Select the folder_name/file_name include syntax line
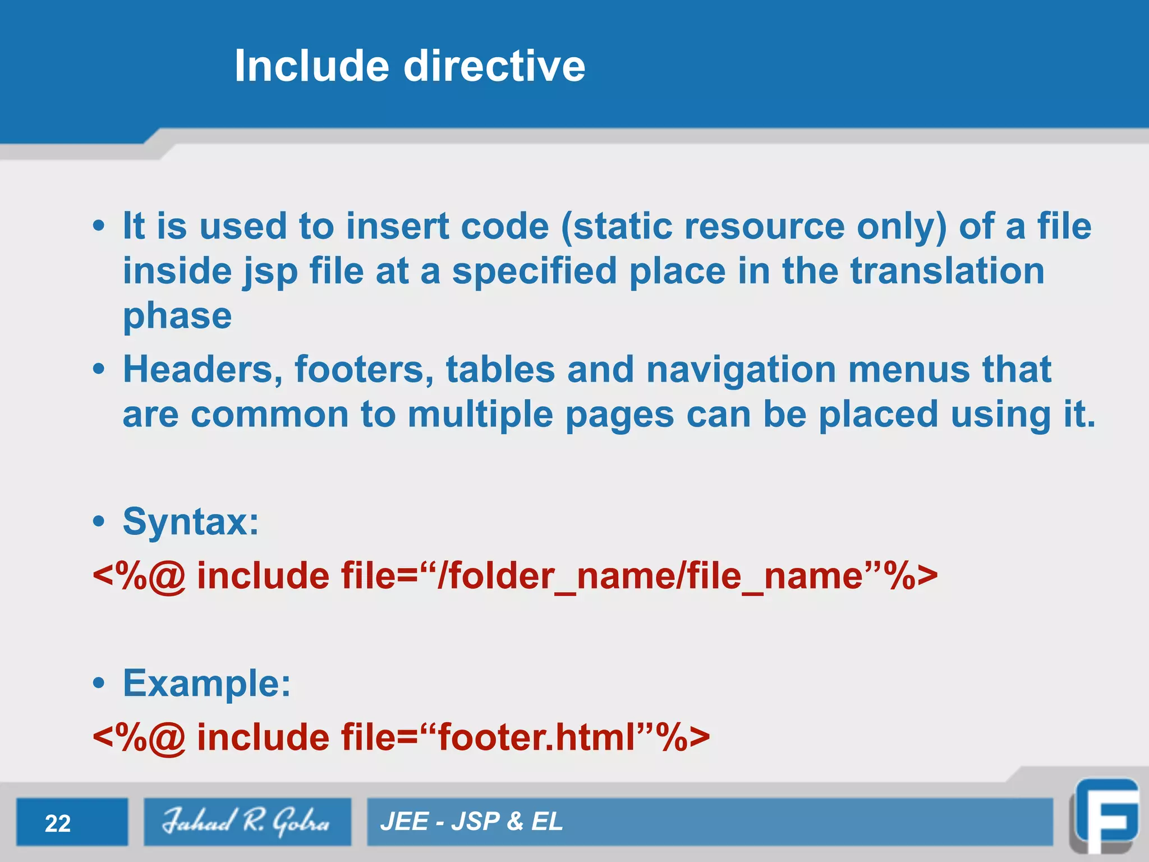This screenshot has width=1149, height=862. (x=515, y=576)
